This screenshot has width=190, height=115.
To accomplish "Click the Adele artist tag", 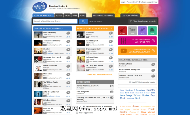I will pyautogui.click(x=136, y=106).
